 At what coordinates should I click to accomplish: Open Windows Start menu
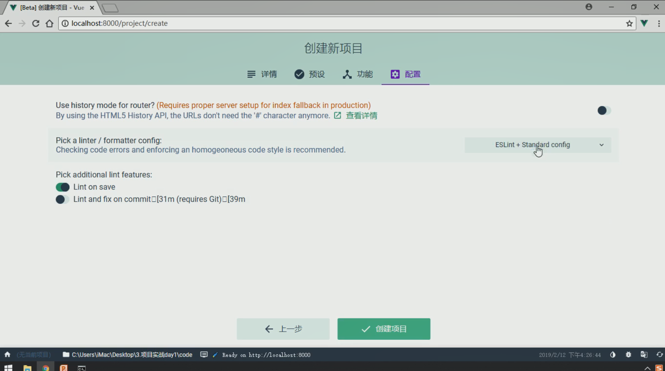point(8,368)
